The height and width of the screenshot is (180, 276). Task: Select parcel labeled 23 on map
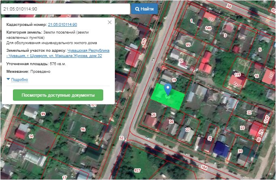coord(243,127)
